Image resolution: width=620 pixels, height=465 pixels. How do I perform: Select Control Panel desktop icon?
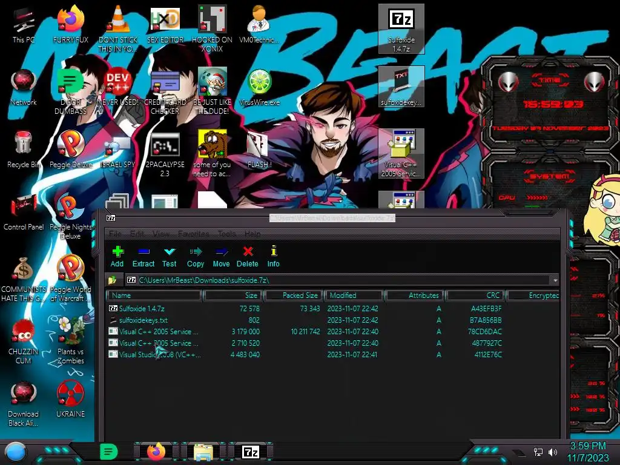pos(24,213)
